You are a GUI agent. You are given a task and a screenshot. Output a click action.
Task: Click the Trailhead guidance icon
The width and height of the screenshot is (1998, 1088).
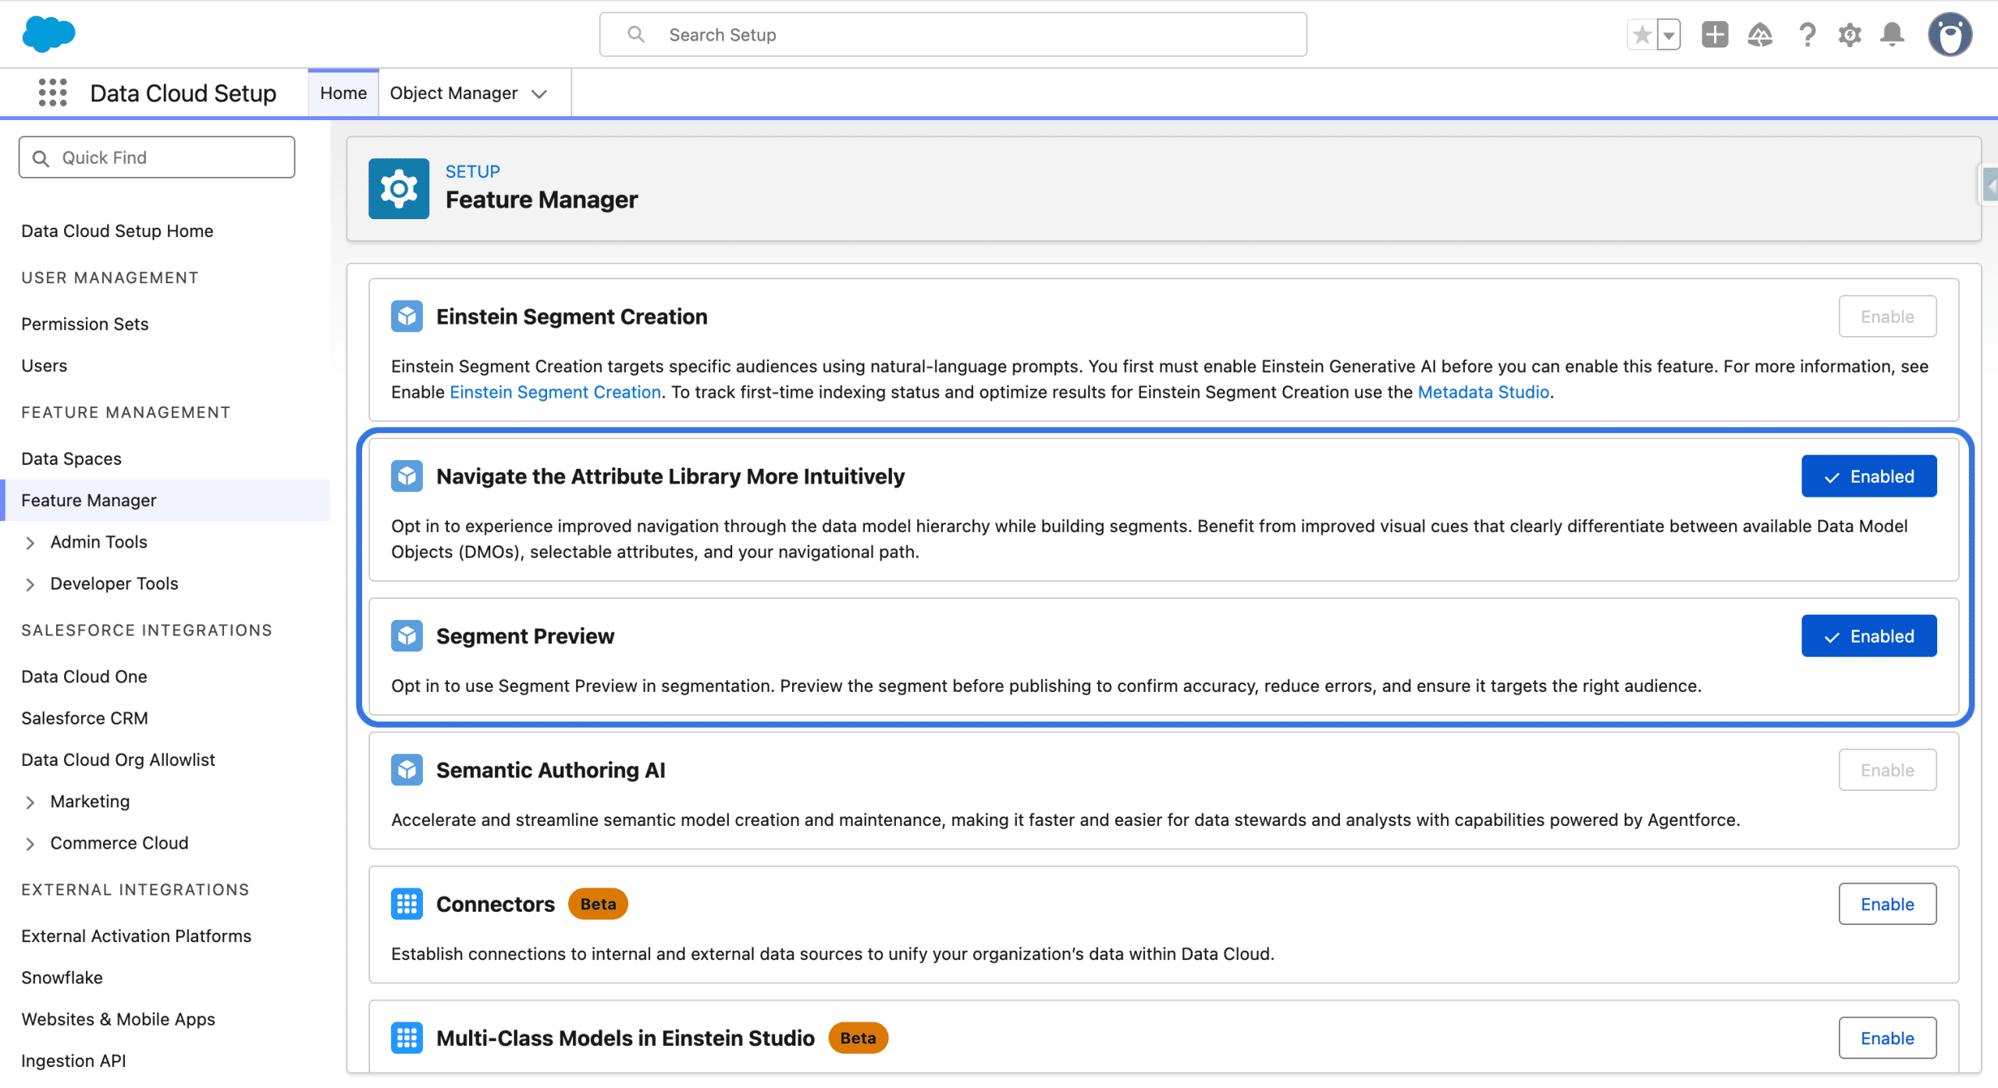tap(1759, 34)
